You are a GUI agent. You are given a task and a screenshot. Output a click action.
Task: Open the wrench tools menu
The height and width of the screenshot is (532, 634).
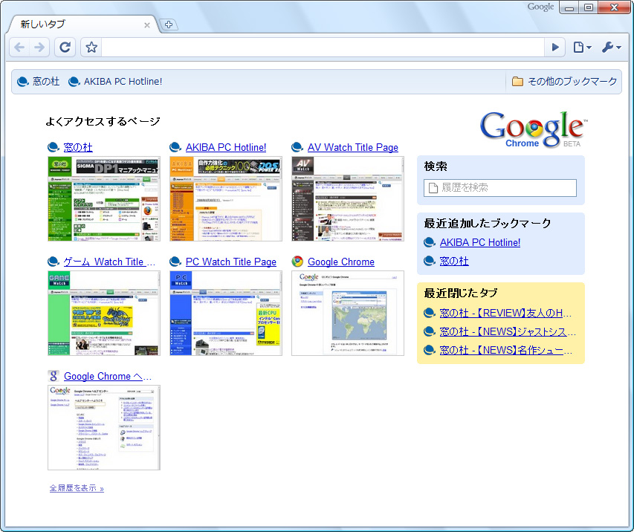click(609, 47)
